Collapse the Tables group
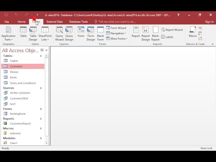Screen dimensions: 216x162 pos(41,56)
